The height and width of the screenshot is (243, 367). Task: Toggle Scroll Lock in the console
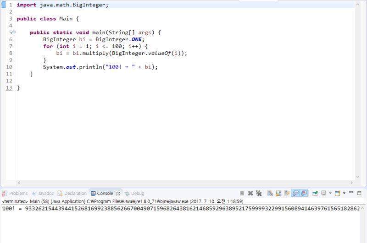pos(278,193)
